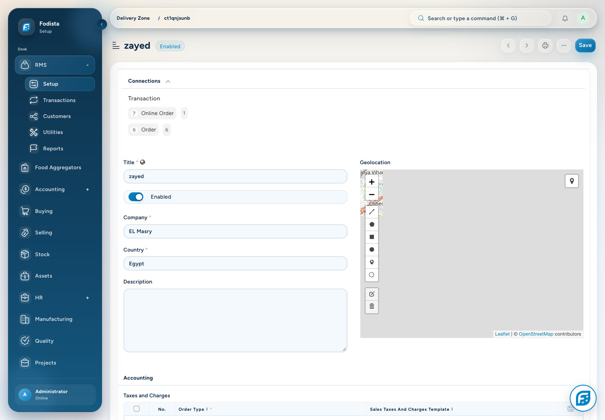Open the notifications bell
The image size is (605, 420).
tap(565, 18)
